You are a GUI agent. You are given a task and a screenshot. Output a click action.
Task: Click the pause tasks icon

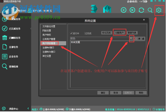click(124, 10)
